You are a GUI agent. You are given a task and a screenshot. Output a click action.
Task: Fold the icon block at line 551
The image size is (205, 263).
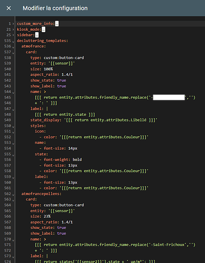(x=13, y=132)
